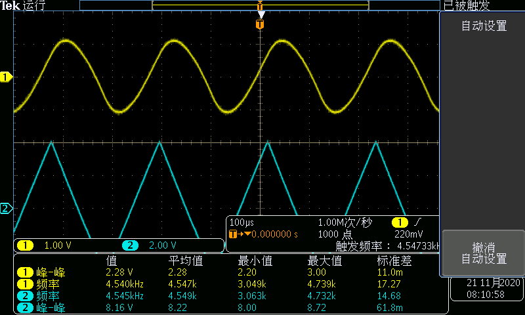This screenshot has width=525, height=315.
Task: Click the channel 2 ground marker
Action: pos(6,209)
